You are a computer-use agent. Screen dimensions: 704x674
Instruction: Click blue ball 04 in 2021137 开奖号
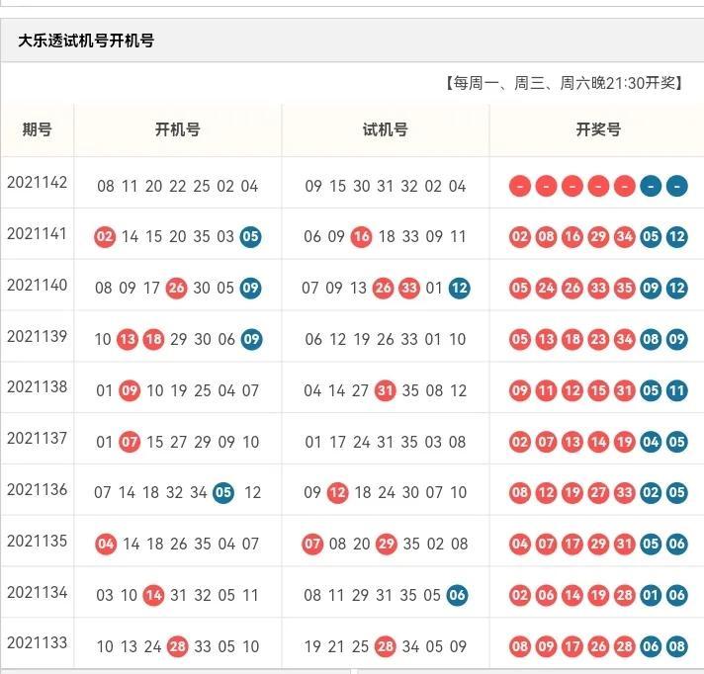click(x=651, y=442)
